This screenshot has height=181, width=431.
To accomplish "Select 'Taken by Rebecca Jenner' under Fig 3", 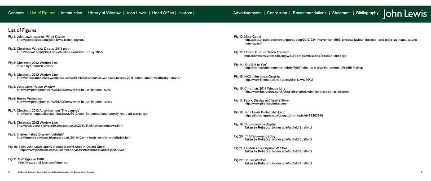I will coord(35,66).
